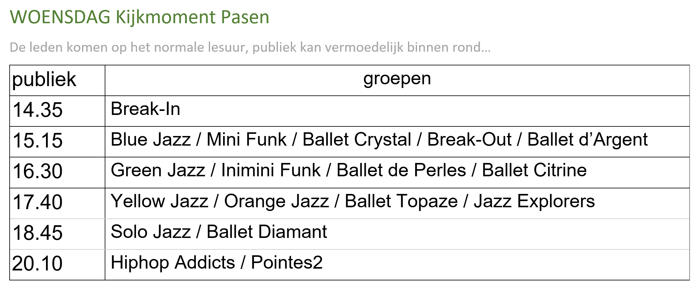Place the cursor on 'Blue Jazz'
Viewport: 692px width, 281px height.
(x=151, y=140)
